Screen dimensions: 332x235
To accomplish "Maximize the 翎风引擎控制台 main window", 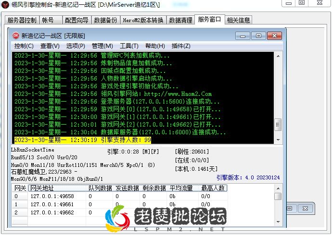I will (302, 3).
